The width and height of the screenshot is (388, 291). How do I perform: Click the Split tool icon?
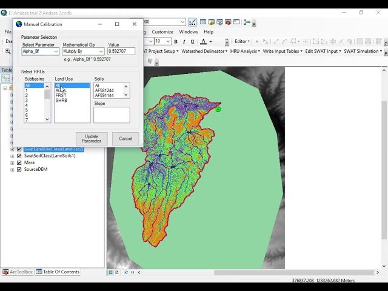(x=341, y=41)
